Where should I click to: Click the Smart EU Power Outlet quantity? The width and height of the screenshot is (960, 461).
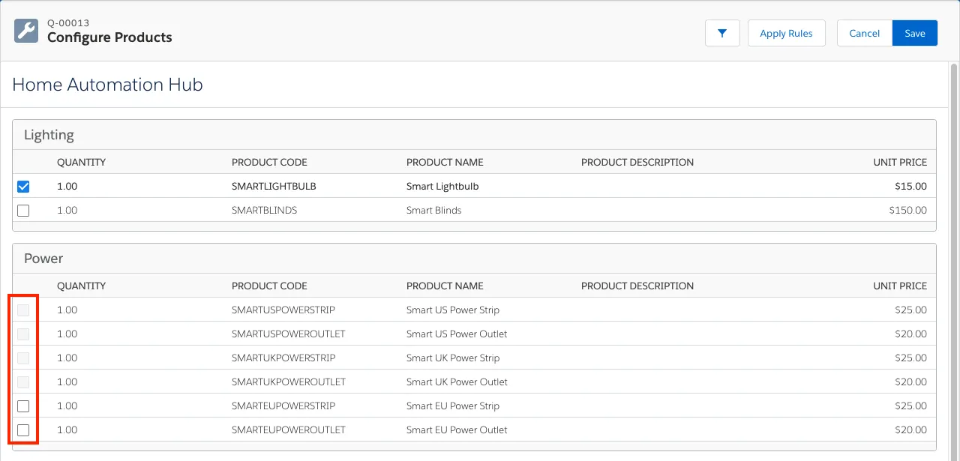tap(67, 430)
